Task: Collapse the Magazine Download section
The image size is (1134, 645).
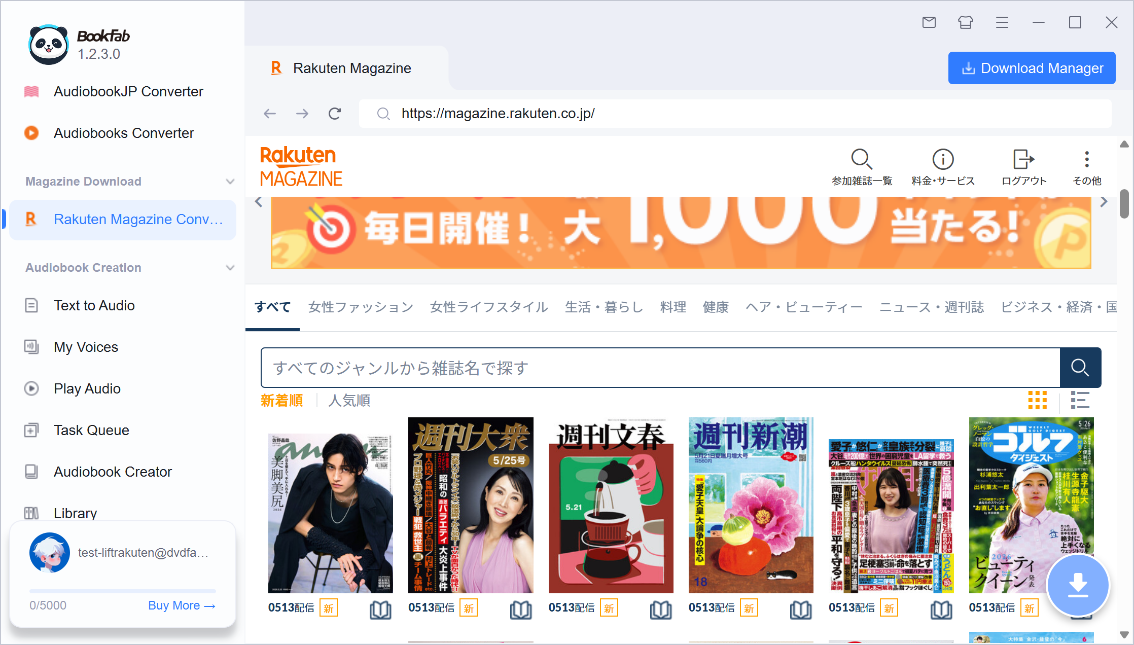Action: tap(230, 182)
